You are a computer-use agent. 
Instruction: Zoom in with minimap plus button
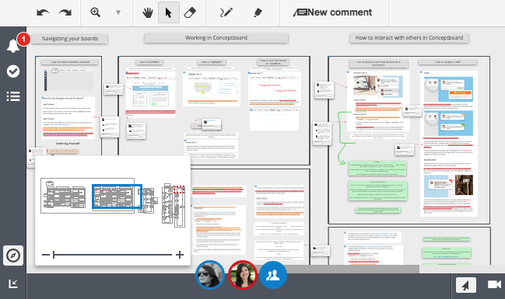180,255
